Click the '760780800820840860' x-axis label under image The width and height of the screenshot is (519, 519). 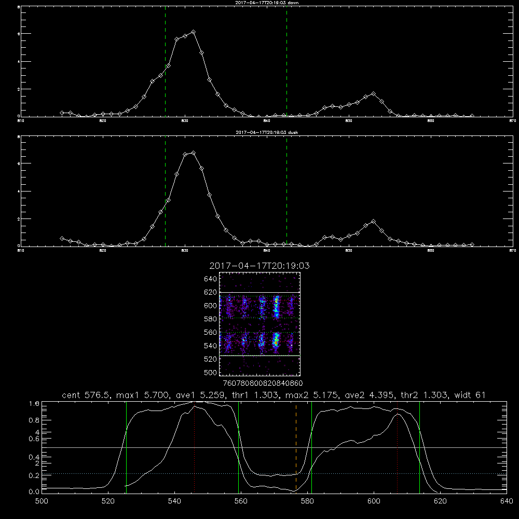(263, 384)
